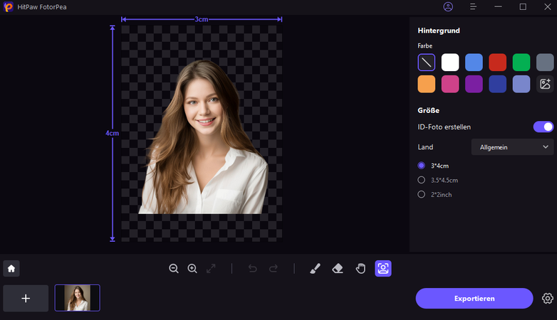Upload a custom background image icon
Screen dimensions: 557x320
click(x=545, y=84)
